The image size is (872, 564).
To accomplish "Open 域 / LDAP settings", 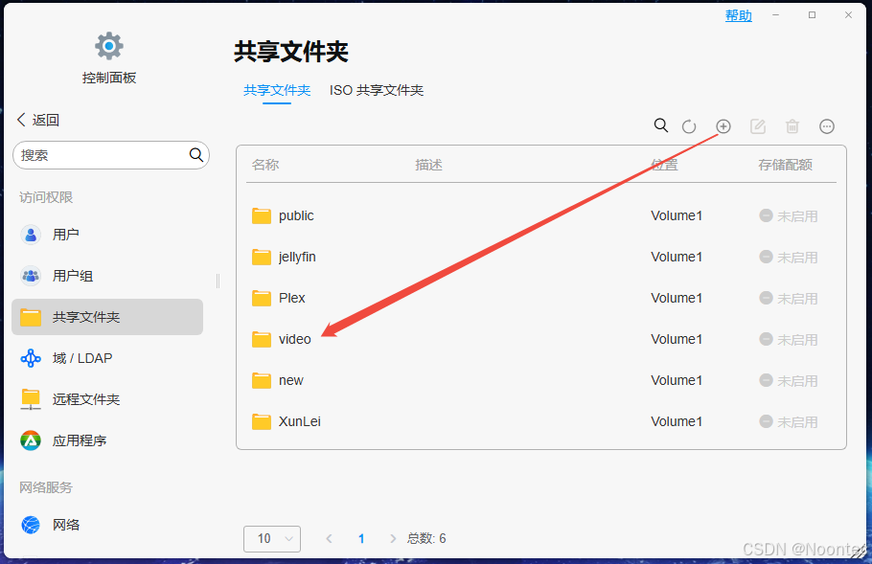I will (106, 358).
